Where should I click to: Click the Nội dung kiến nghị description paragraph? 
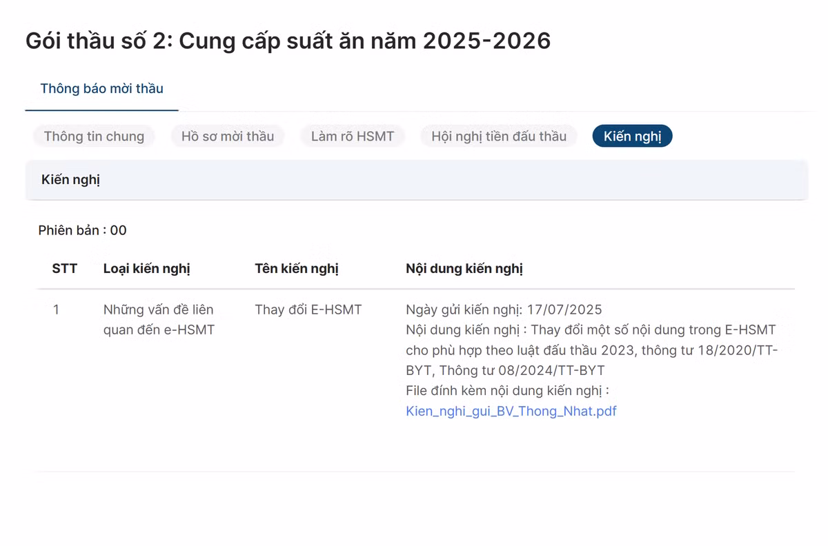[591, 350]
